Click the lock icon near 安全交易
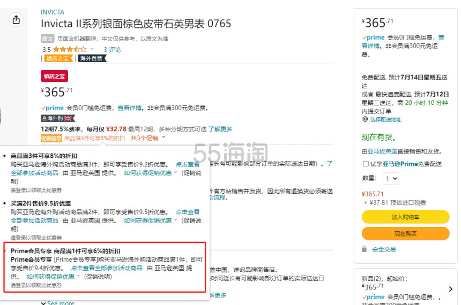 coord(365,249)
